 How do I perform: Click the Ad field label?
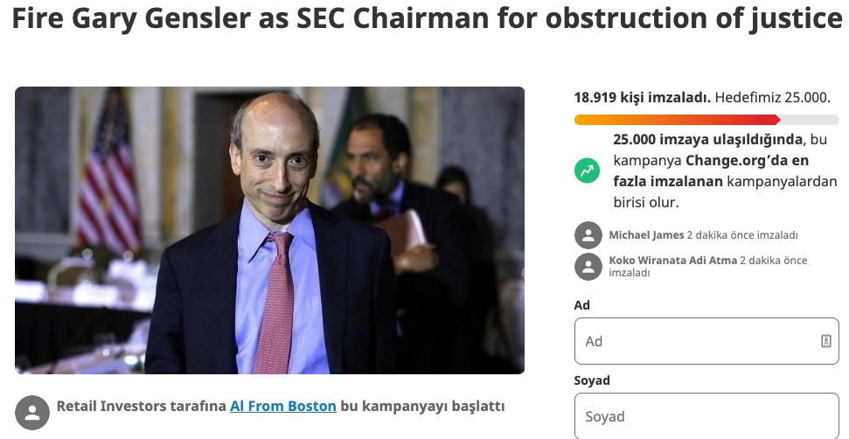pos(581,305)
